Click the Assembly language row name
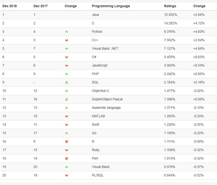The width and height of the screenshot is (217, 185). (106, 108)
